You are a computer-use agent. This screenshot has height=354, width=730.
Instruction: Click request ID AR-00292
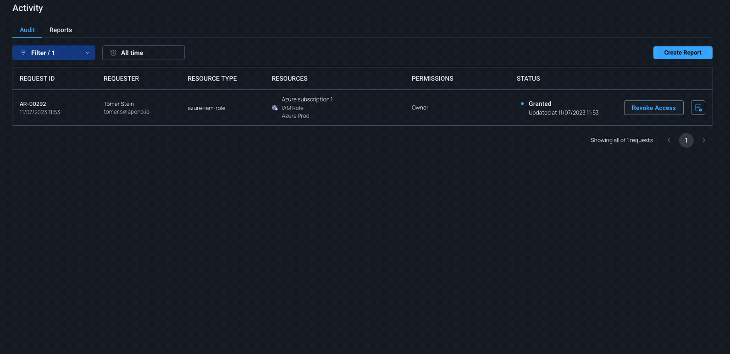33,104
